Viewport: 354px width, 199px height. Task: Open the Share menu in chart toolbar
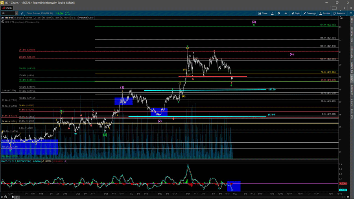coord(263,13)
